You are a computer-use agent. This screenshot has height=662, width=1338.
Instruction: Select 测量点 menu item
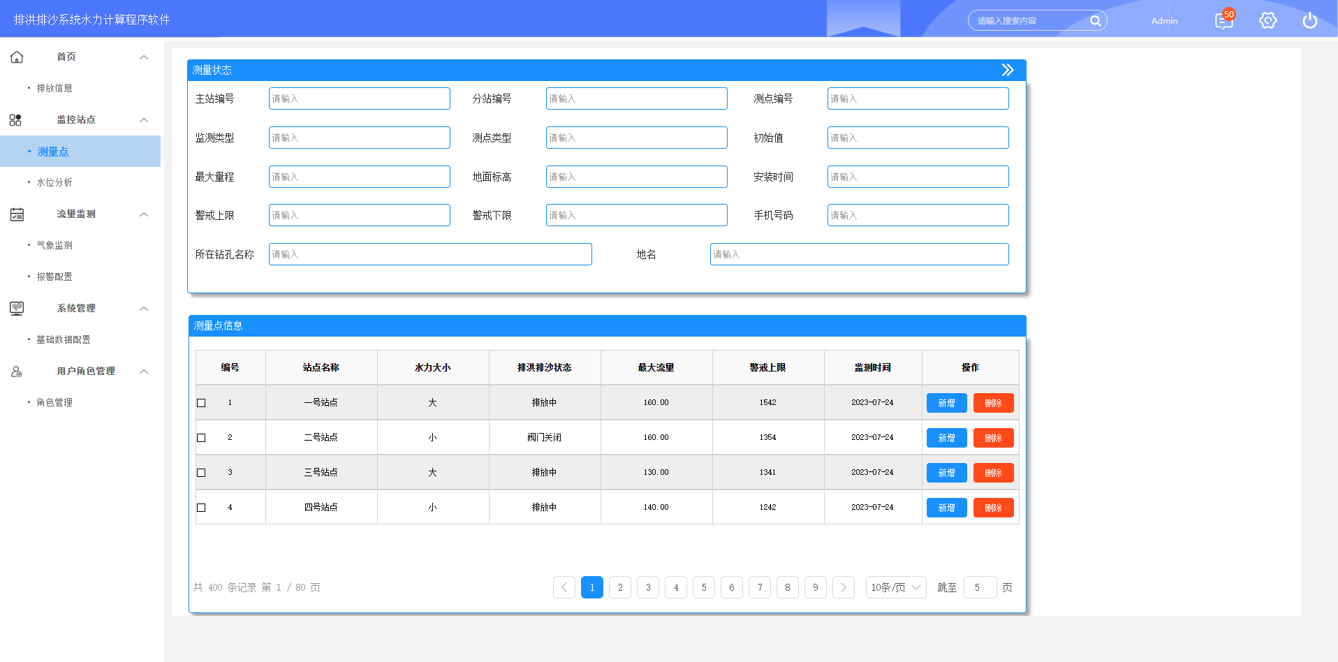(x=80, y=152)
